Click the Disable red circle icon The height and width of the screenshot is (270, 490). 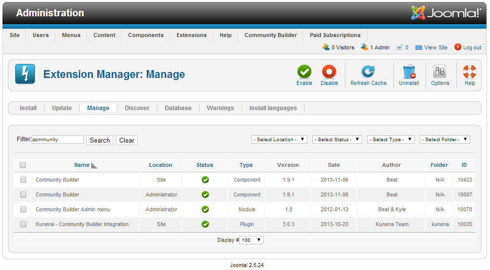click(x=329, y=72)
